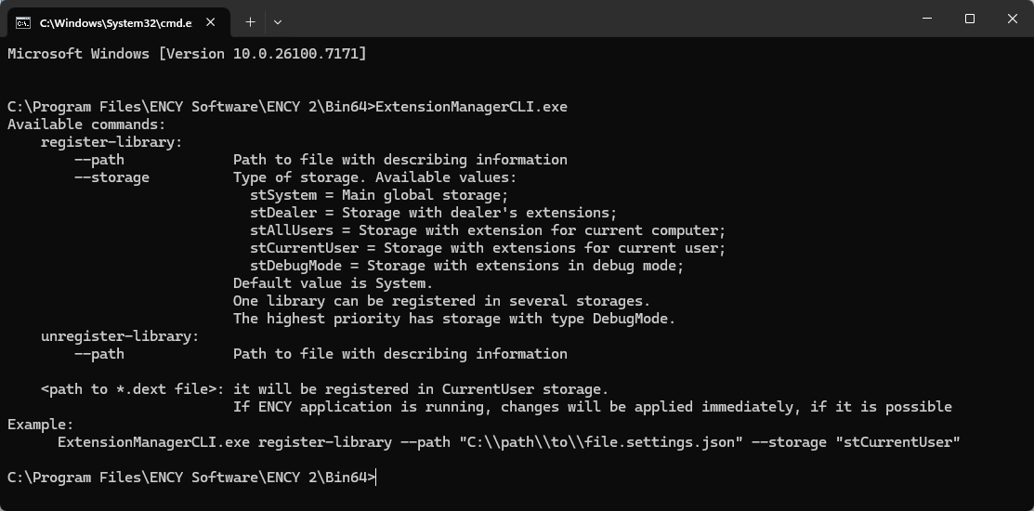Click the stAllUsers storage value line
Screen dimensions: 1034x511
point(488,230)
